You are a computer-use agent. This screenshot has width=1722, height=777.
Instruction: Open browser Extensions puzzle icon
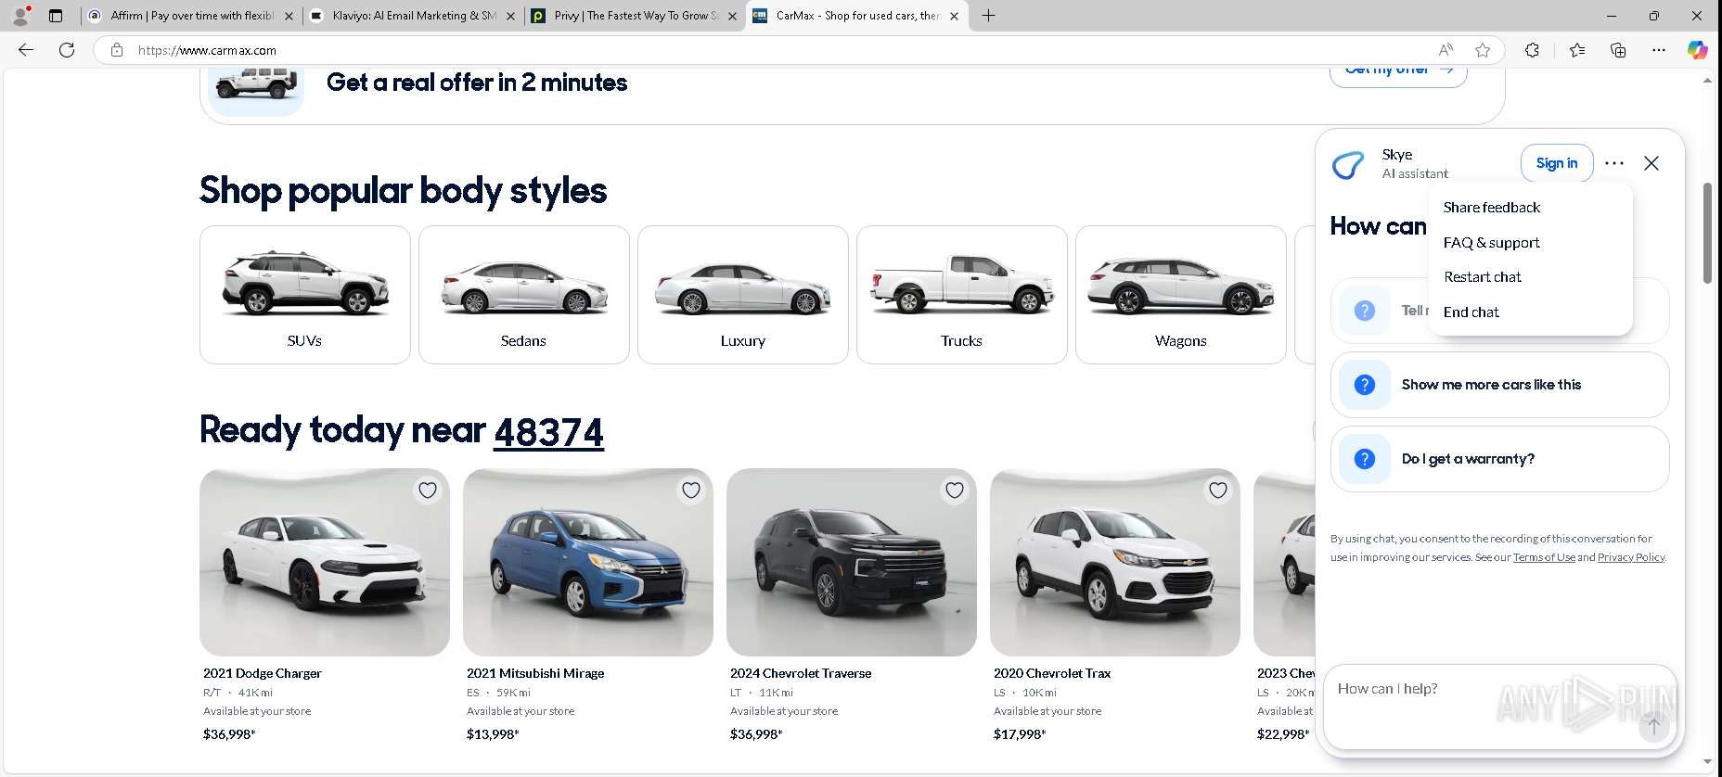[x=1532, y=50]
